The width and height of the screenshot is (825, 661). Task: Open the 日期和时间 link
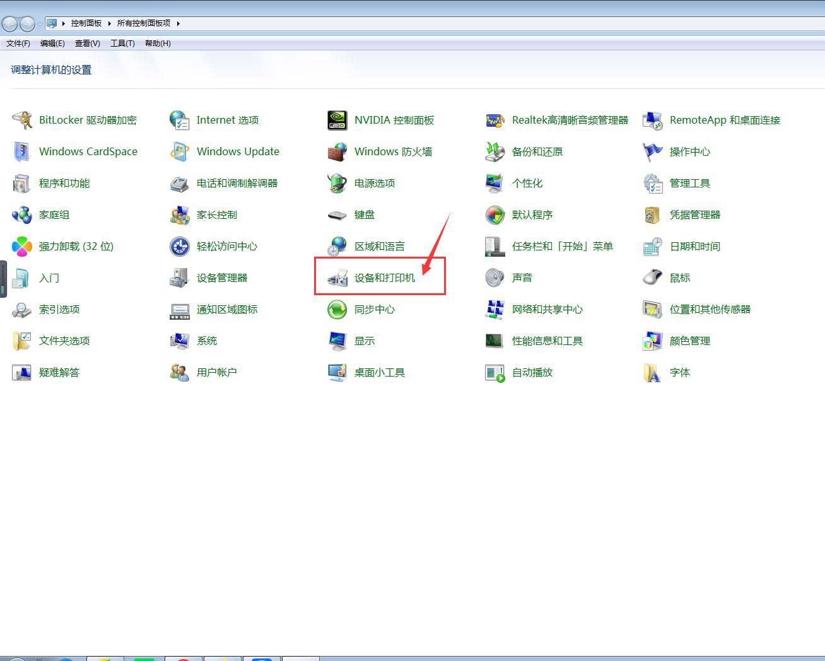(x=695, y=246)
